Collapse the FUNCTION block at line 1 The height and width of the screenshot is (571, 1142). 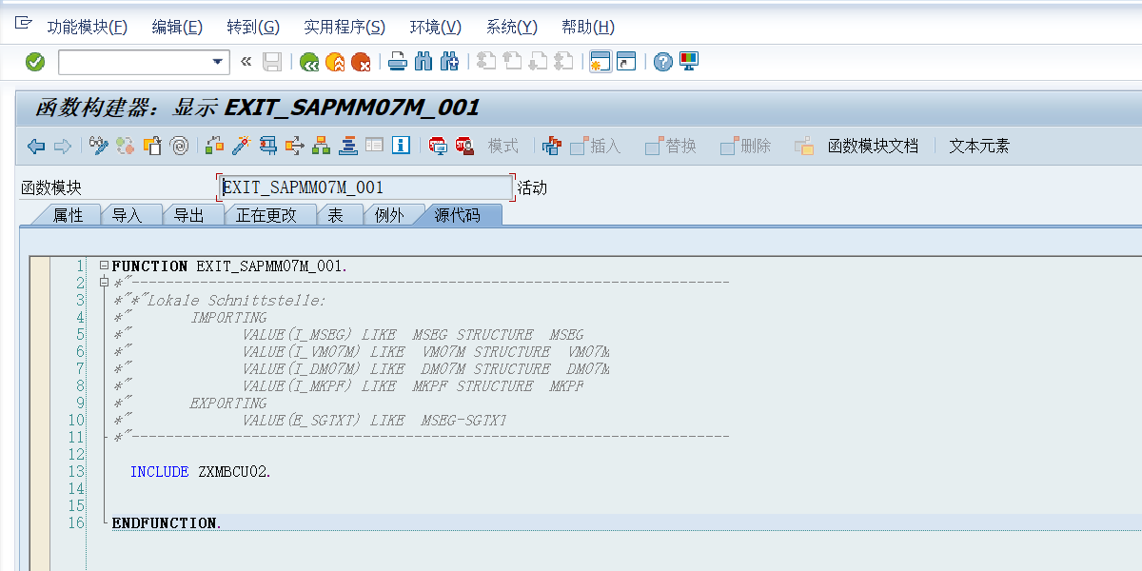104,266
